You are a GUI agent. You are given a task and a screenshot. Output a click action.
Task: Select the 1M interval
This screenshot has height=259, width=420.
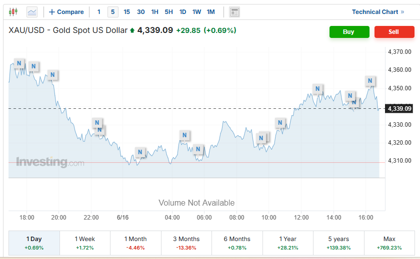pos(211,12)
